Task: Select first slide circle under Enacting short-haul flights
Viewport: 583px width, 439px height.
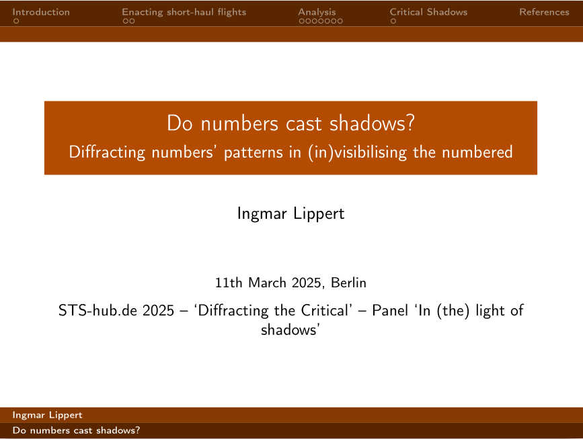Action: [126, 21]
